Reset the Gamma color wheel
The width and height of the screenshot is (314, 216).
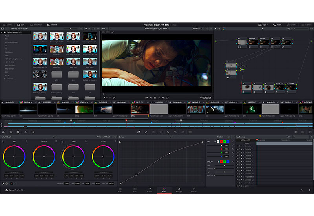pos(56,141)
